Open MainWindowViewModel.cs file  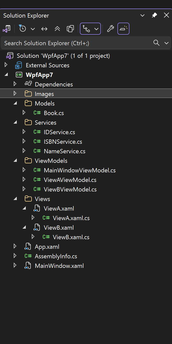coord(80,170)
